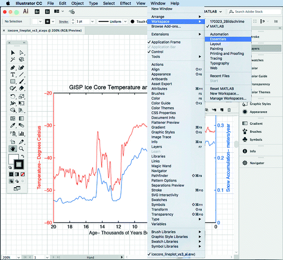Screen dimensions: 283x260
Task: Click the None color button
Action: (22, 174)
